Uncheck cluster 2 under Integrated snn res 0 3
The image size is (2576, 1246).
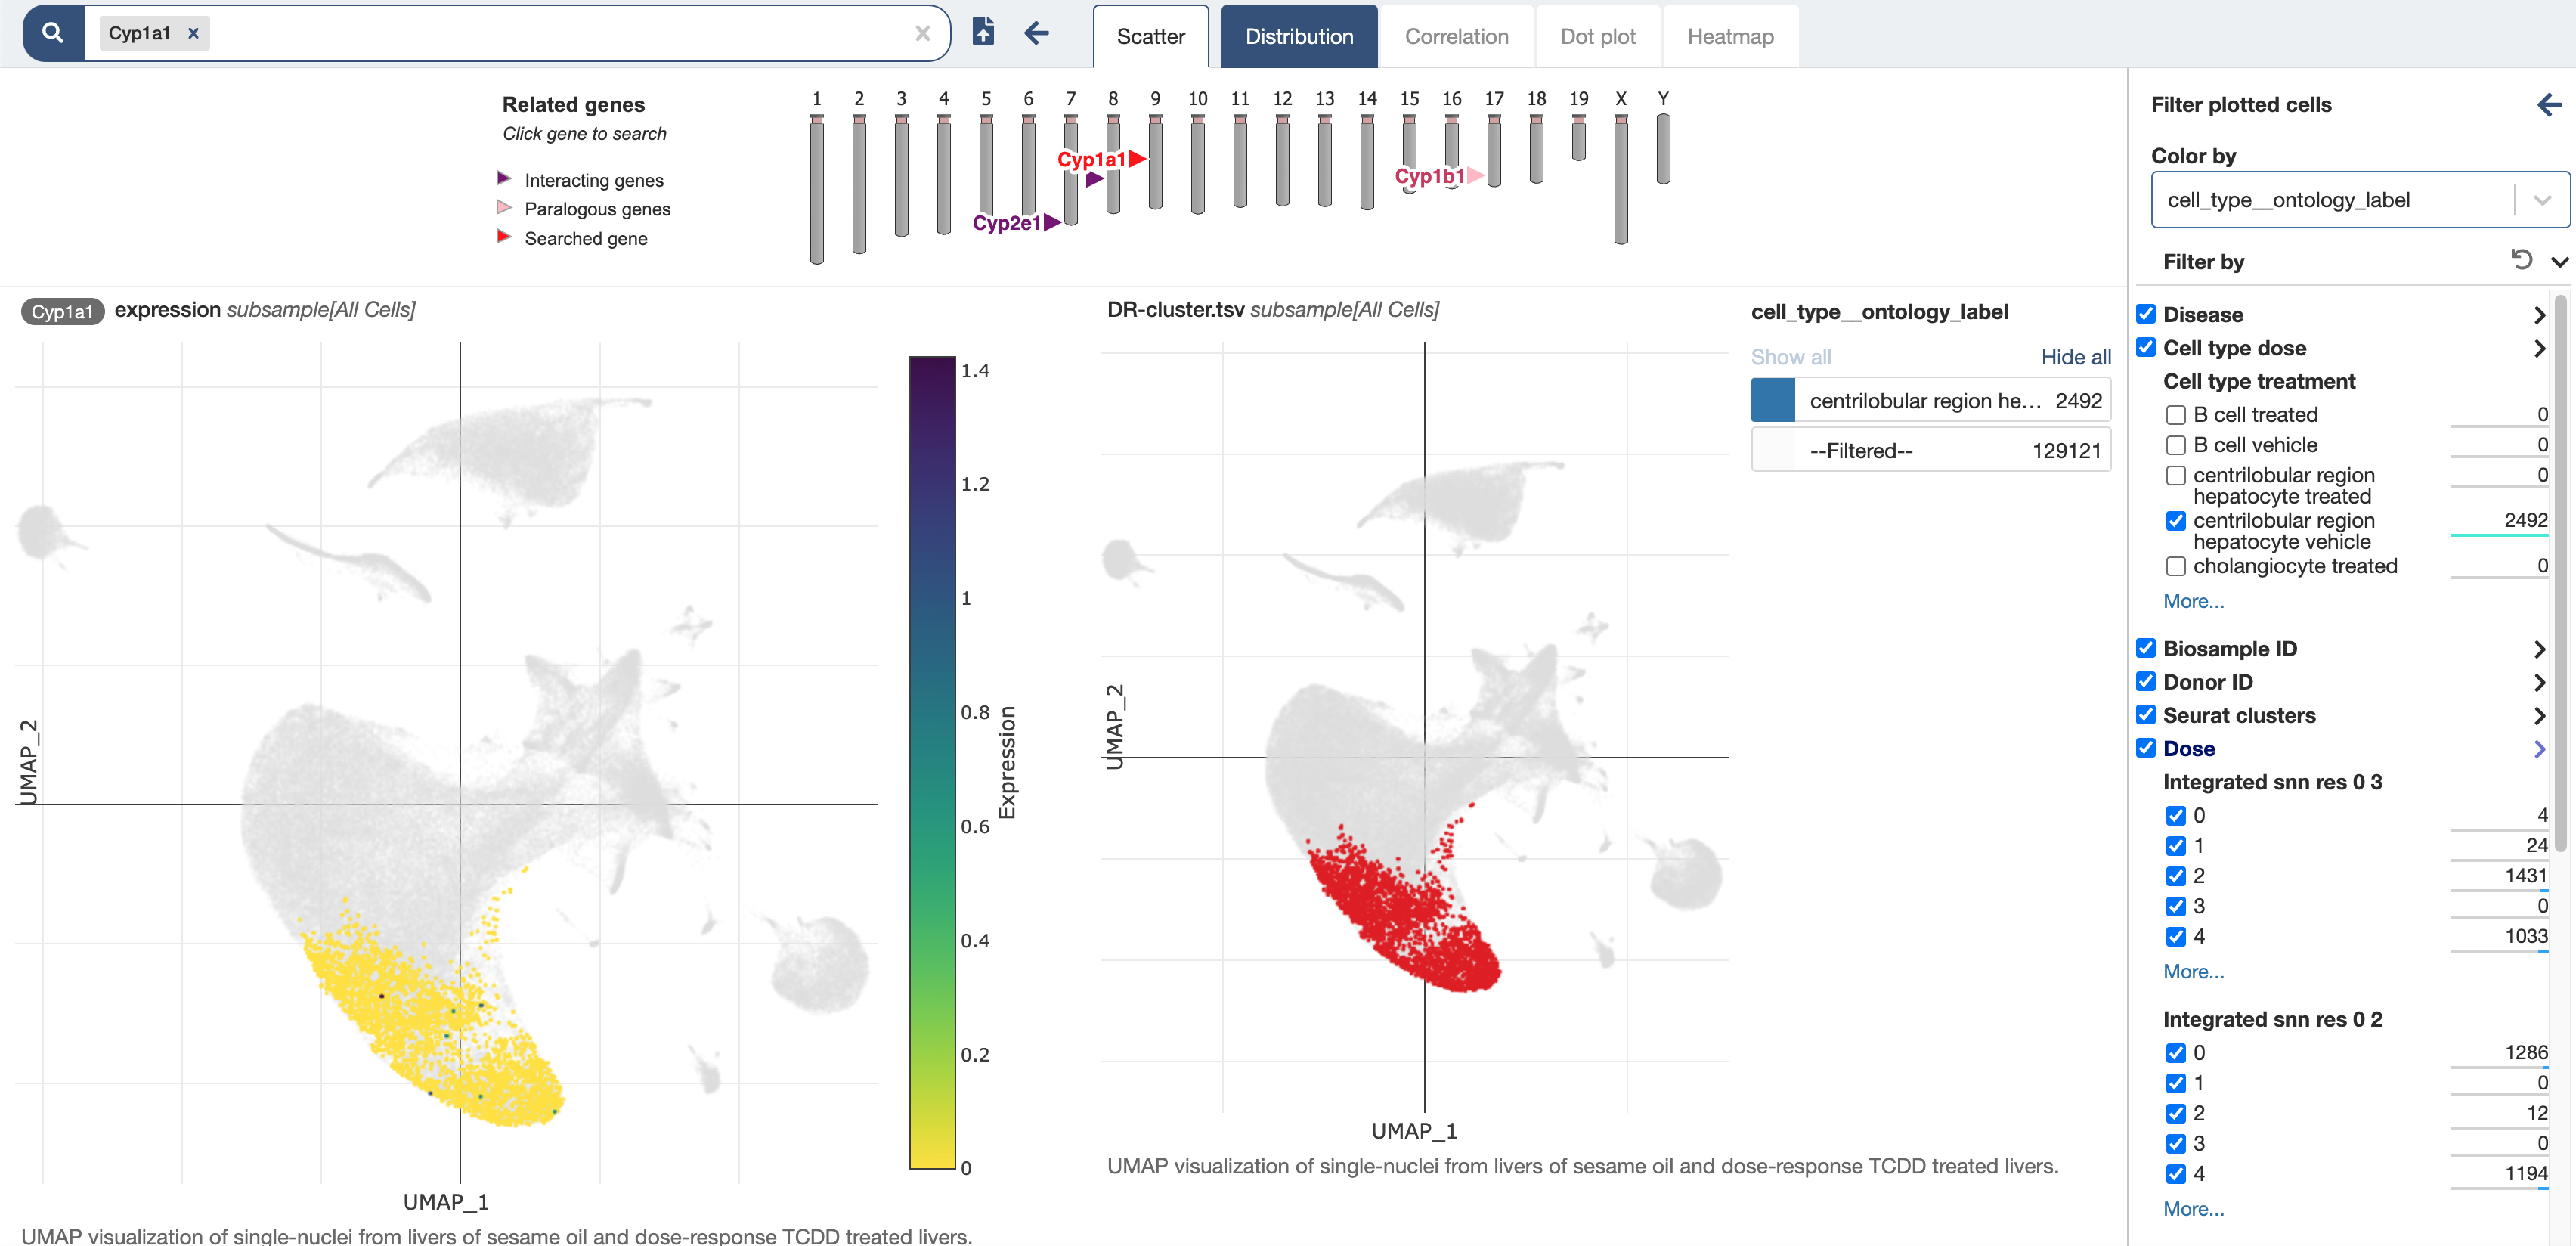[2175, 876]
